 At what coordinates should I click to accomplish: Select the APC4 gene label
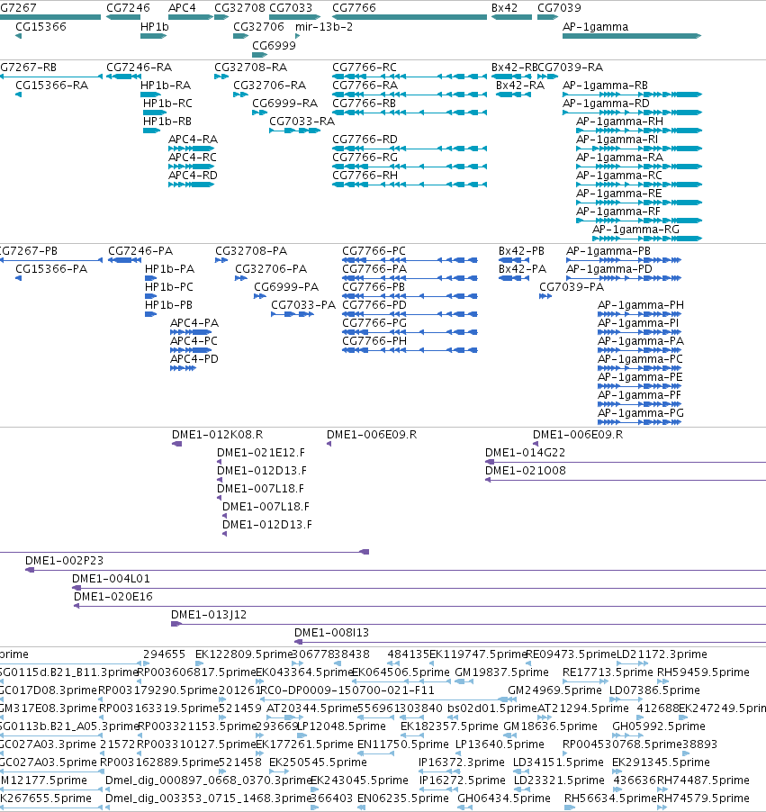183,8
